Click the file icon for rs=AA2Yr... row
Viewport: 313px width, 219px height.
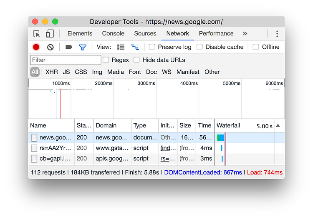[34, 148]
